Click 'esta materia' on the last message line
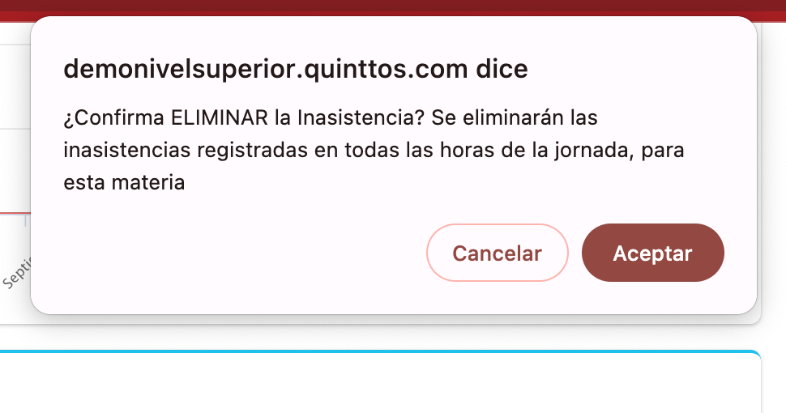 124,182
